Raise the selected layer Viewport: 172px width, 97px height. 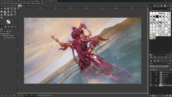[x=156, y=96]
